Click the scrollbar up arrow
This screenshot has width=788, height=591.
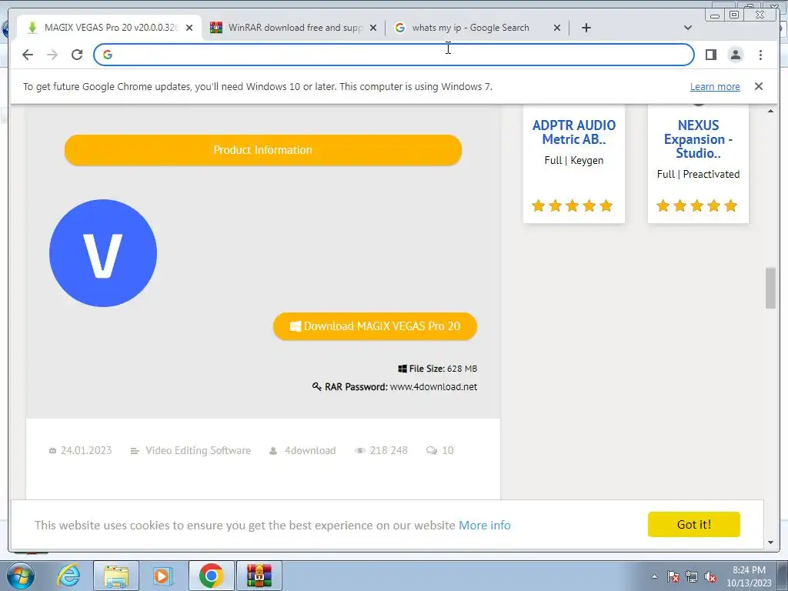coord(770,111)
